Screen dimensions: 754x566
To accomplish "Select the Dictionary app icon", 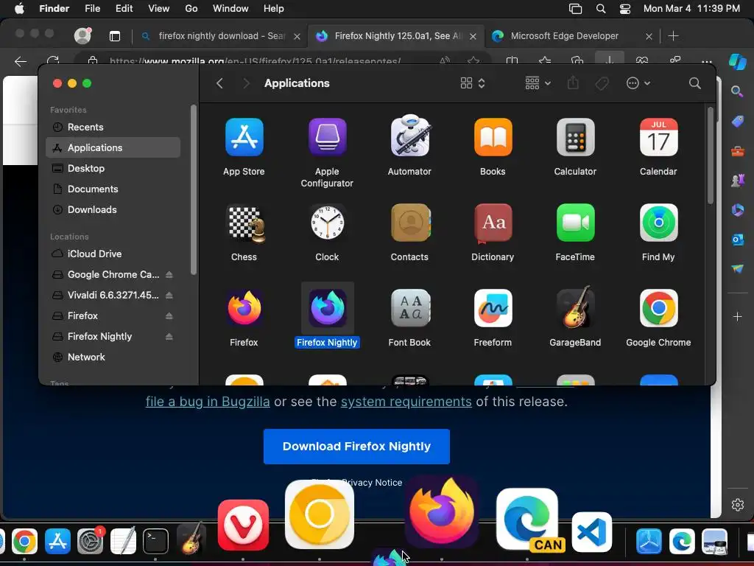I will coord(493,223).
